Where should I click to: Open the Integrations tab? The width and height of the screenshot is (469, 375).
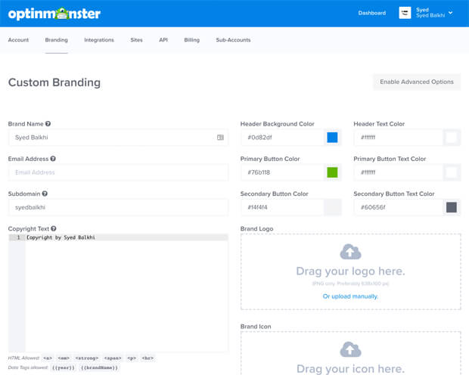point(99,40)
